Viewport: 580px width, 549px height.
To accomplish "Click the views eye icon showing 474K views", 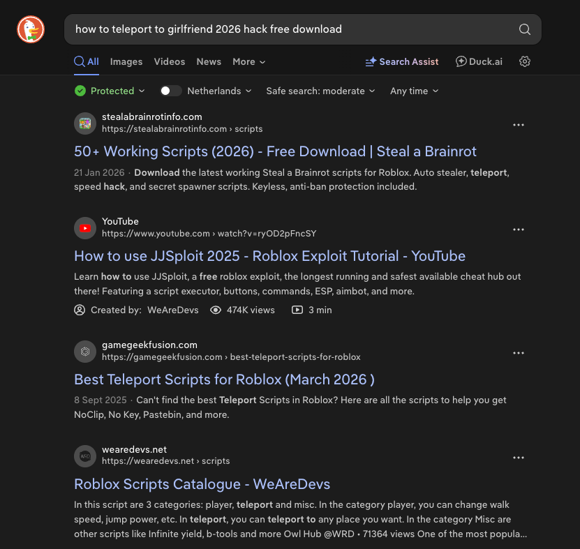I will 216,310.
